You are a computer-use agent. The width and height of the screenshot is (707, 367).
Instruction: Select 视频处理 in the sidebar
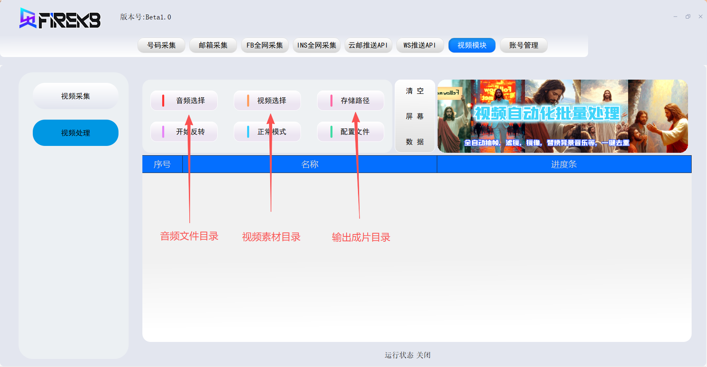(76, 133)
